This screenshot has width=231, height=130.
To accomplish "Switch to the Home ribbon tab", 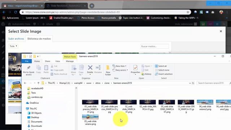I will point(37,61).
